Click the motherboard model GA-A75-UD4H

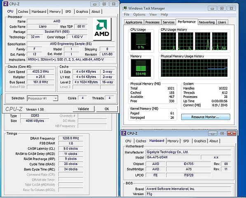tap(173, 157)
